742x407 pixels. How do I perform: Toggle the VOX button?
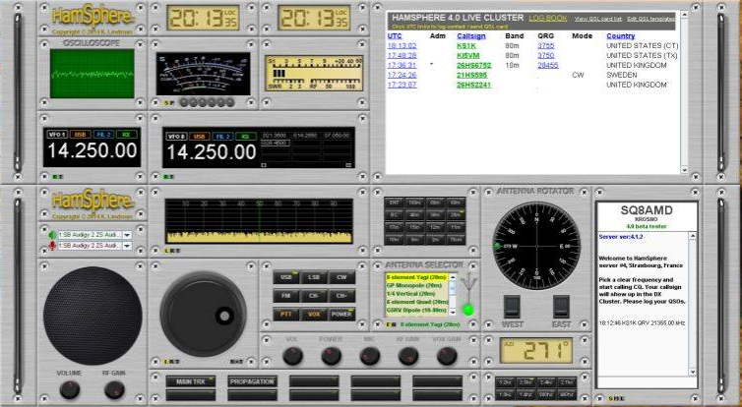click(314, 315)
